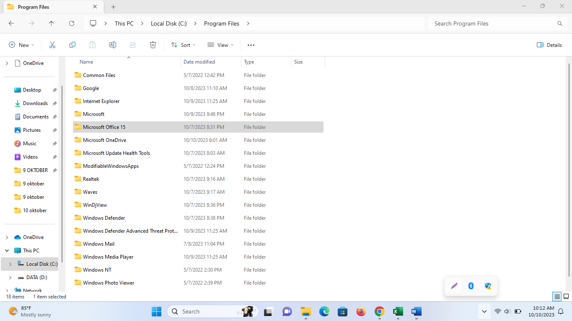
Task: Go back with the left arrow
Action: tap(11, 23)
